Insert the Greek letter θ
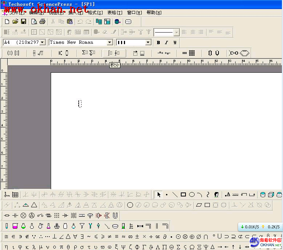Image resolution: width=283 pixels, height=250 pixels. [x=68, y=247]
